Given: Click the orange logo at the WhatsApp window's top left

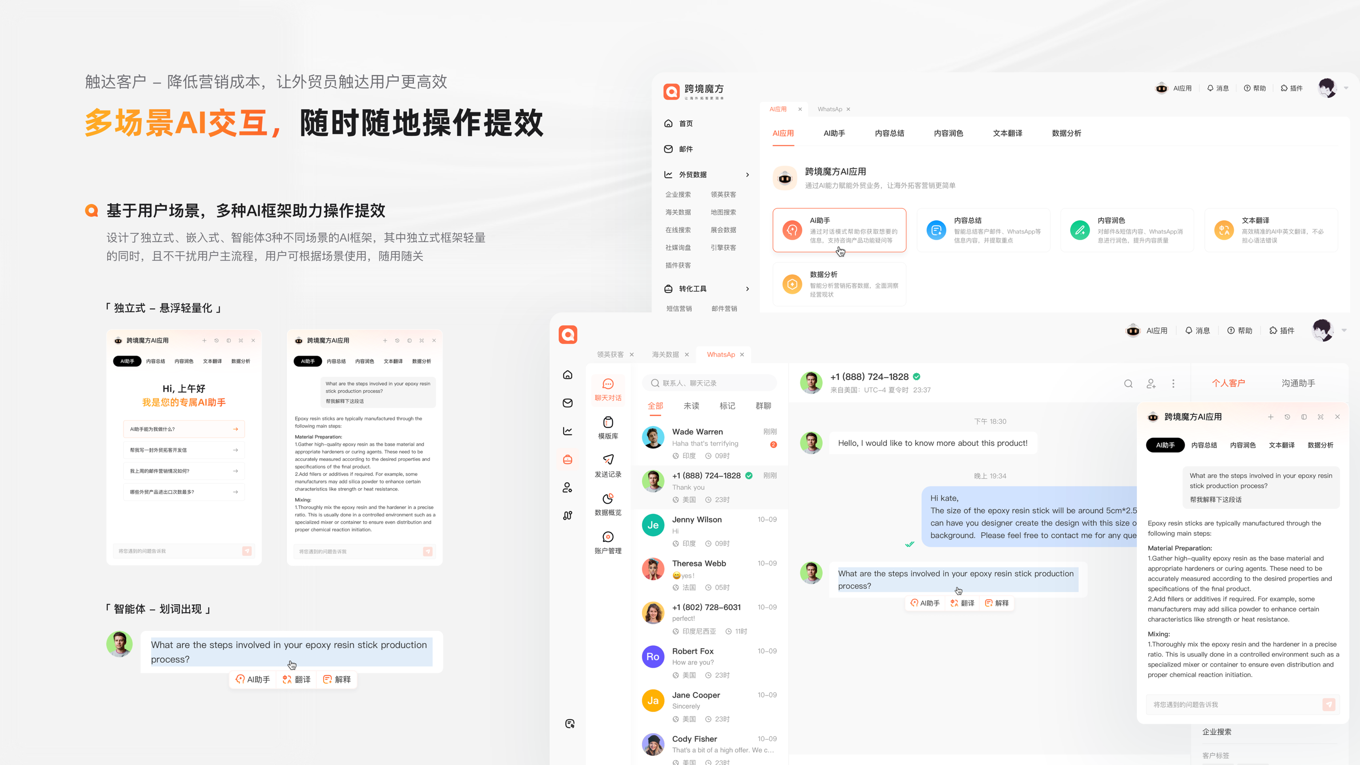Looking at the screenshot, I should [x=568, y=335].
